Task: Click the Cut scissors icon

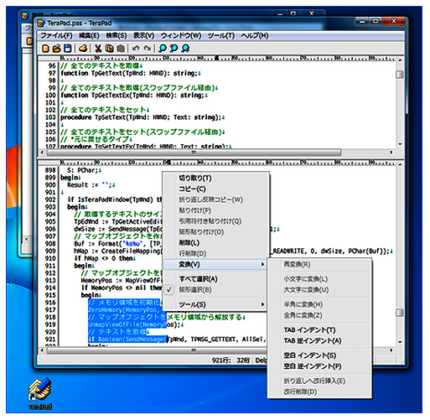Action: pos(98,49)
